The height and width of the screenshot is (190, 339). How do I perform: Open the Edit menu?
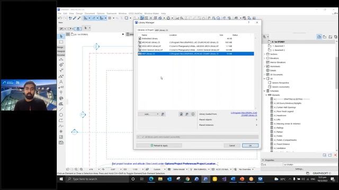[65, 14]
